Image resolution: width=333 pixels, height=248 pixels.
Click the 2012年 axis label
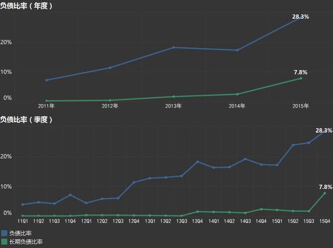pos(110,106)
